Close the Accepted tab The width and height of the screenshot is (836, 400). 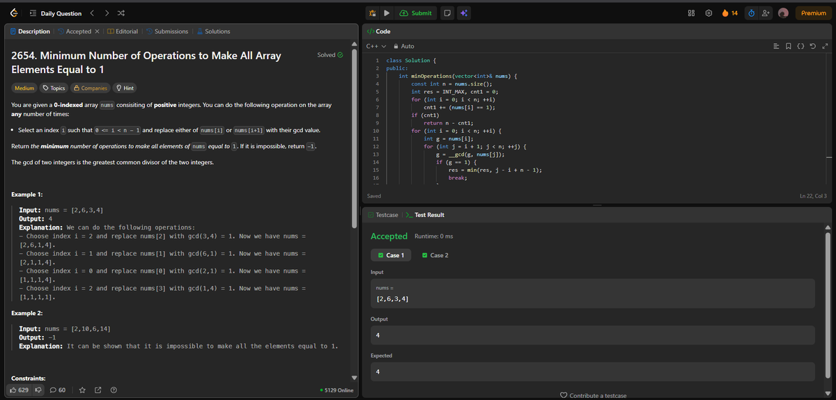coord(96,31)
